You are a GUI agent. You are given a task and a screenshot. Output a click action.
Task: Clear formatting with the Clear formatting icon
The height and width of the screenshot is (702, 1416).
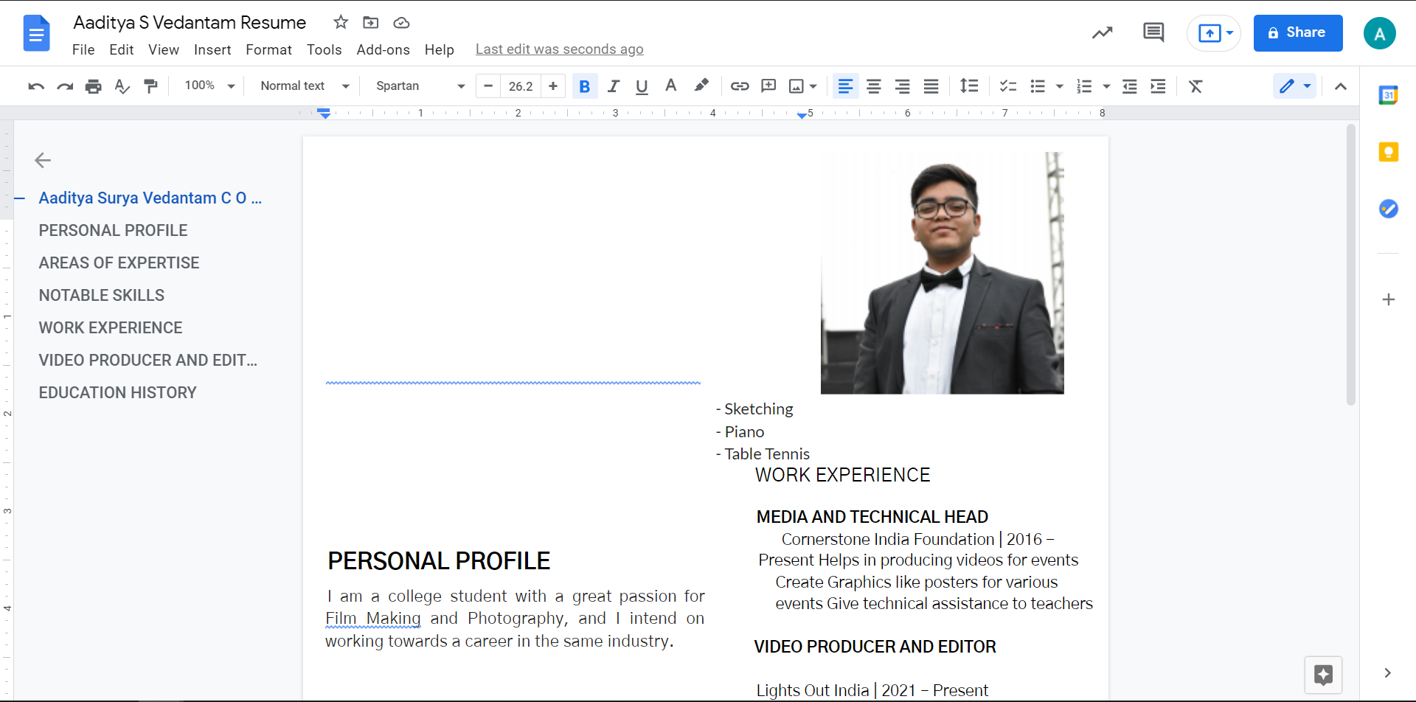1195,86
